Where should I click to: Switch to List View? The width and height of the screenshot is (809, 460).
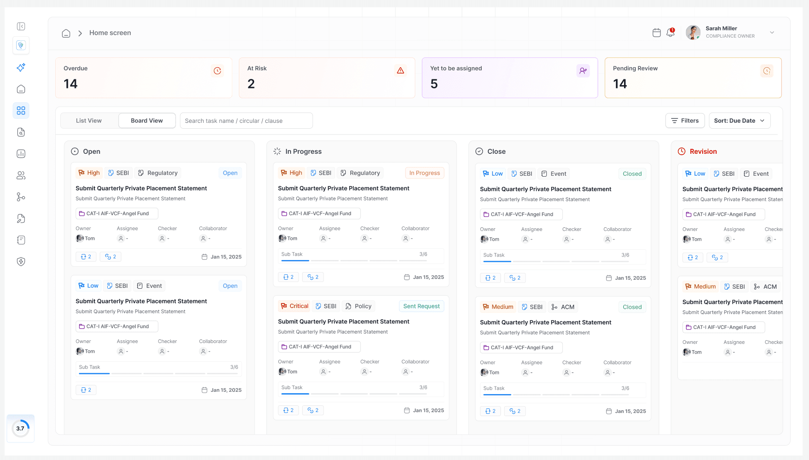coord(89,121)
